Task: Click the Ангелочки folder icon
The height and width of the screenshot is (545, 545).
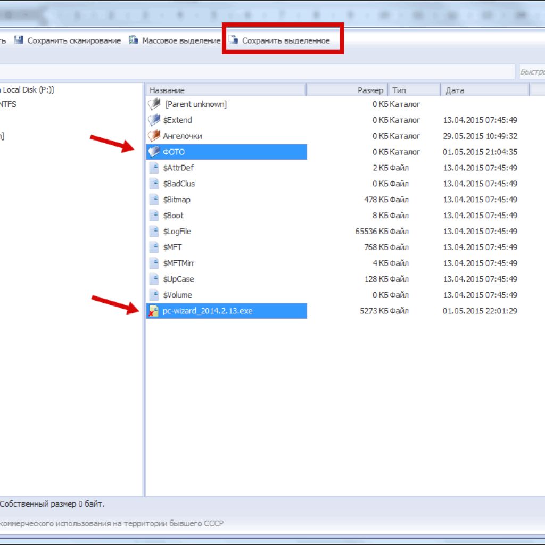Action: (x=154, y=136)
